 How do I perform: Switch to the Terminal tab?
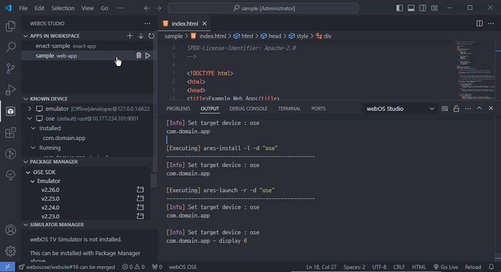click(289, 109)
